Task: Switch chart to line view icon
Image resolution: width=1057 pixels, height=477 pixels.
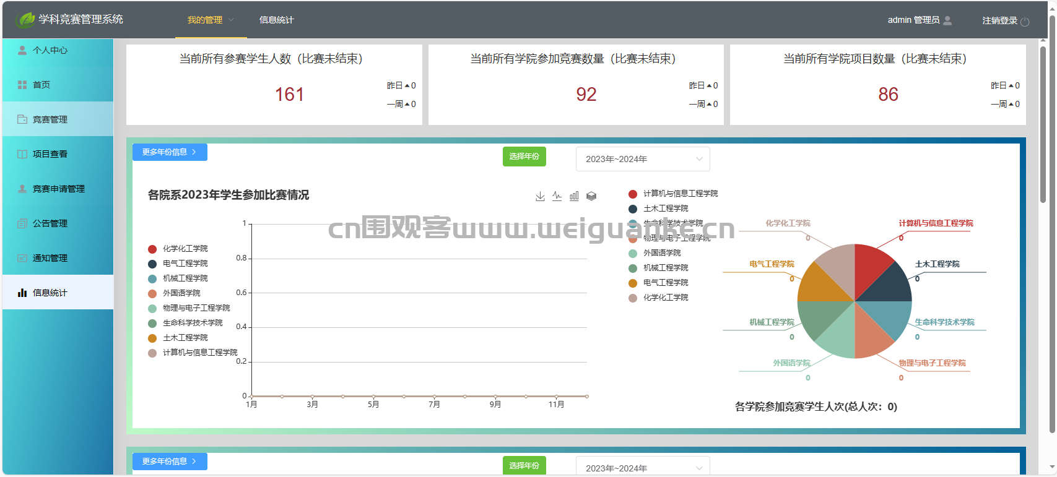Action: click(x=557, y=196)
